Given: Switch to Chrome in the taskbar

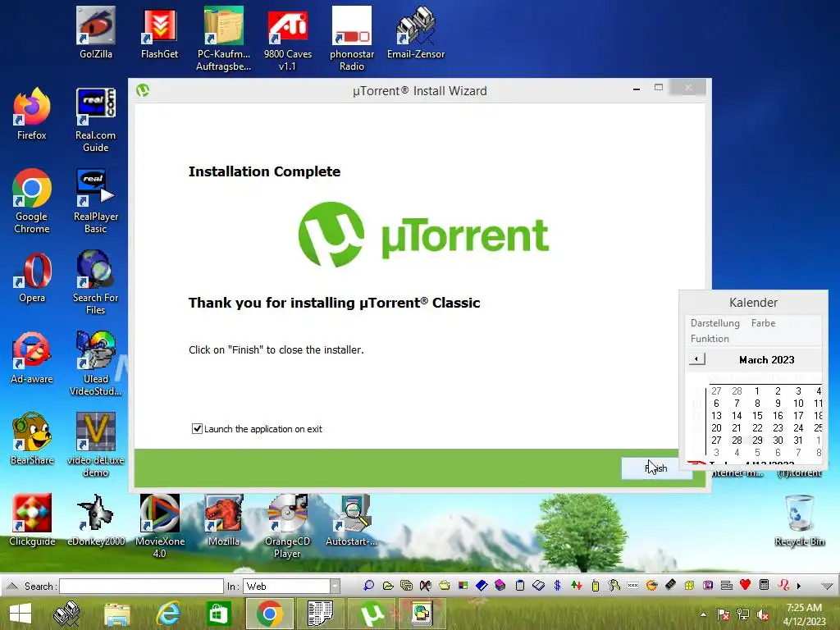Looking at the screenshot, I should tap(269, 614).
